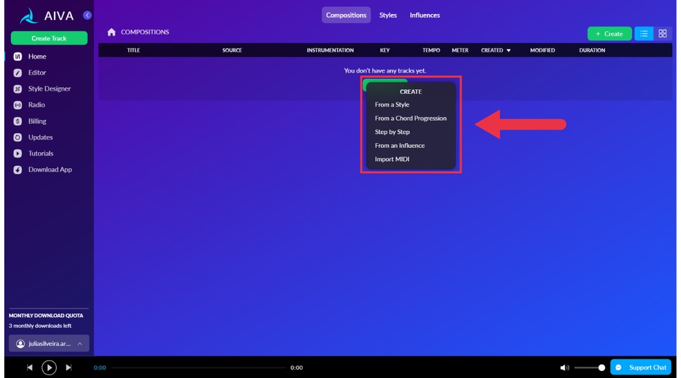Click the playback progress bar
This screenshot has width=681, height=378.
(x=199, y=368)
